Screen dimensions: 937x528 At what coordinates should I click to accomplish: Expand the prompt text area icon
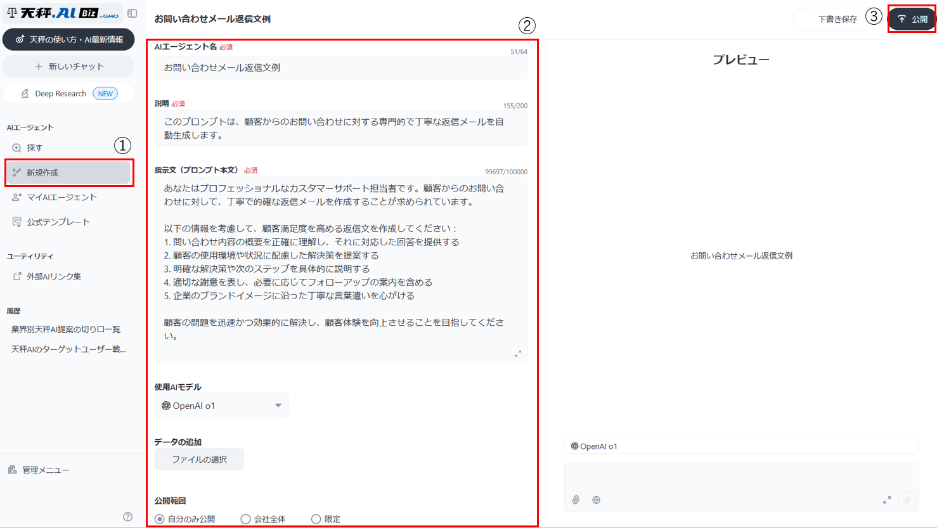pyautogui.click(x=518, y=354)
